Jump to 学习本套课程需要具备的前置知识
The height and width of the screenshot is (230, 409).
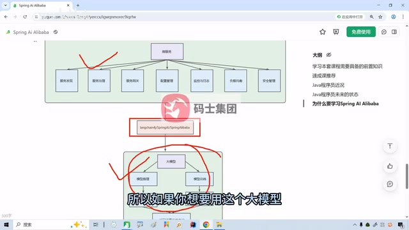(347, 66)
